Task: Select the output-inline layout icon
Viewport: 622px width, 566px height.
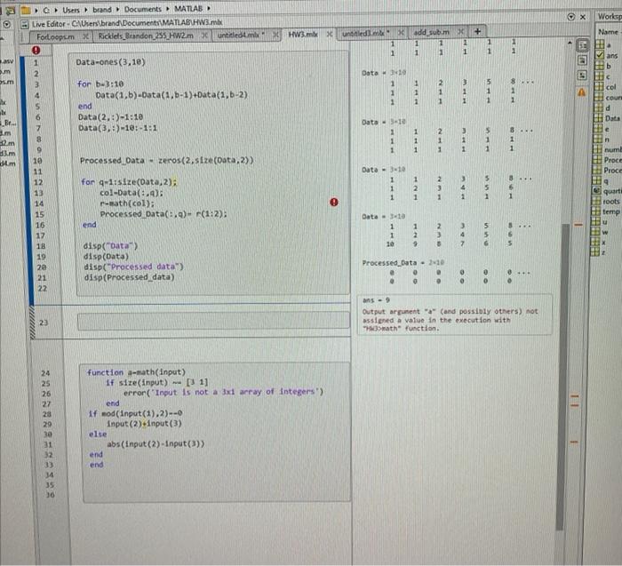Action: click(x=585, y=60)
